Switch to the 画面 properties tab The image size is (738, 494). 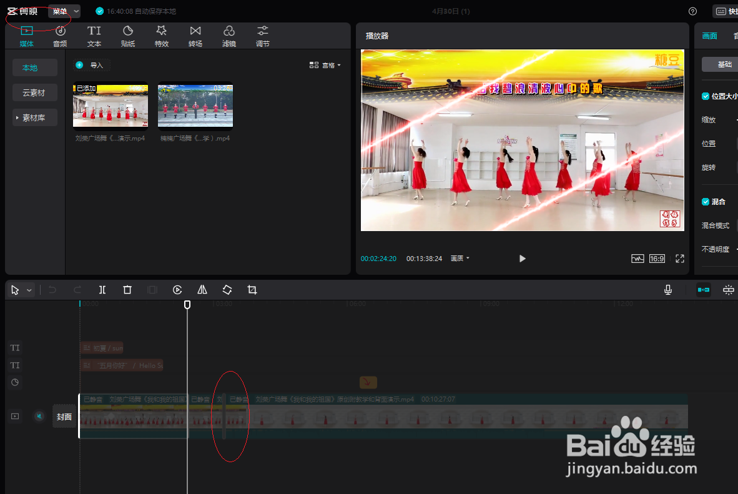[x=709, y=36]
